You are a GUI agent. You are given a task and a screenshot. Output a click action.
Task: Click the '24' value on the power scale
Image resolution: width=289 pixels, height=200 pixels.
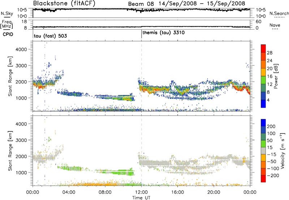[x=269, y=61]
